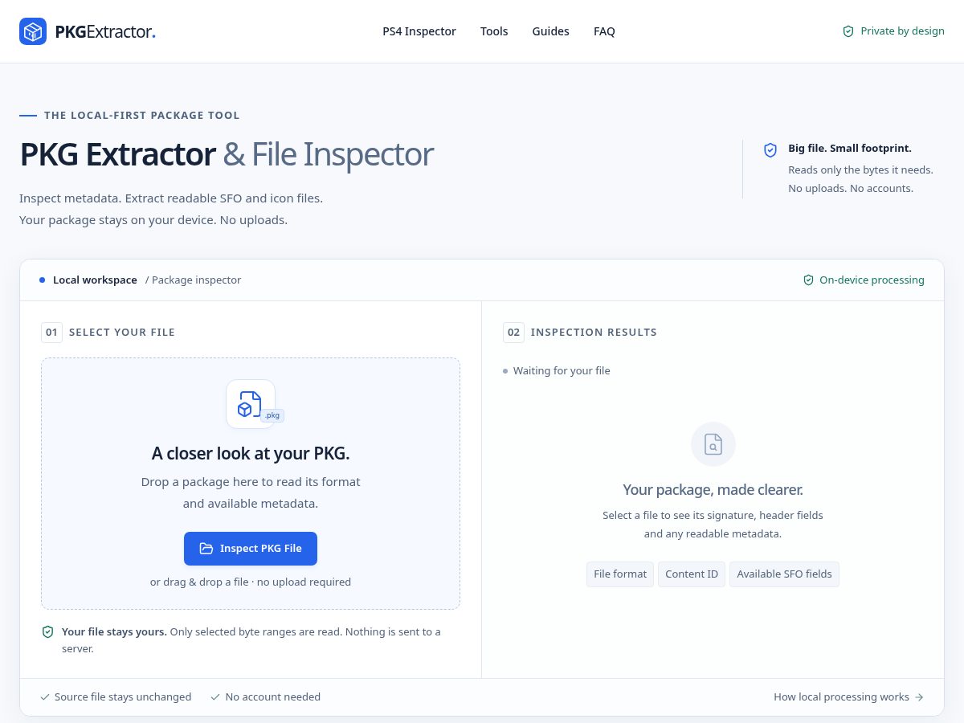Image resolution: width=964 pixels, height=723 pixels.
Task: Click the Available SFO fields chip
Action: pos(784,574)
